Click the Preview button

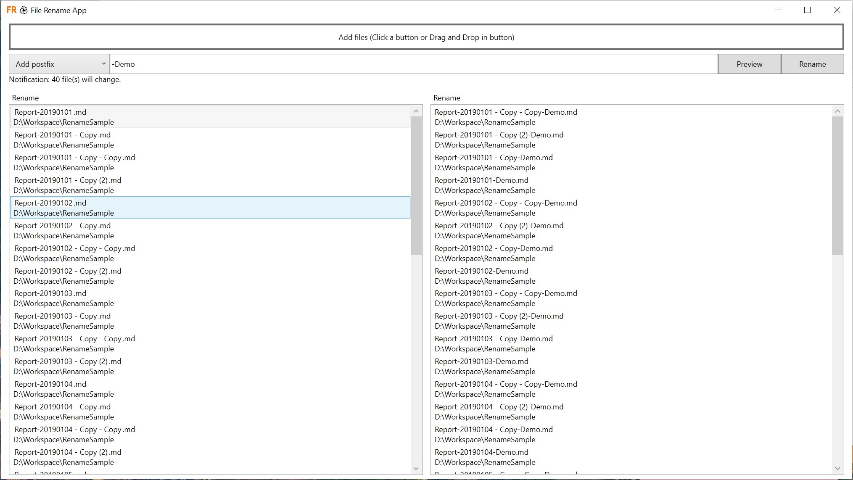coord(749,64)
